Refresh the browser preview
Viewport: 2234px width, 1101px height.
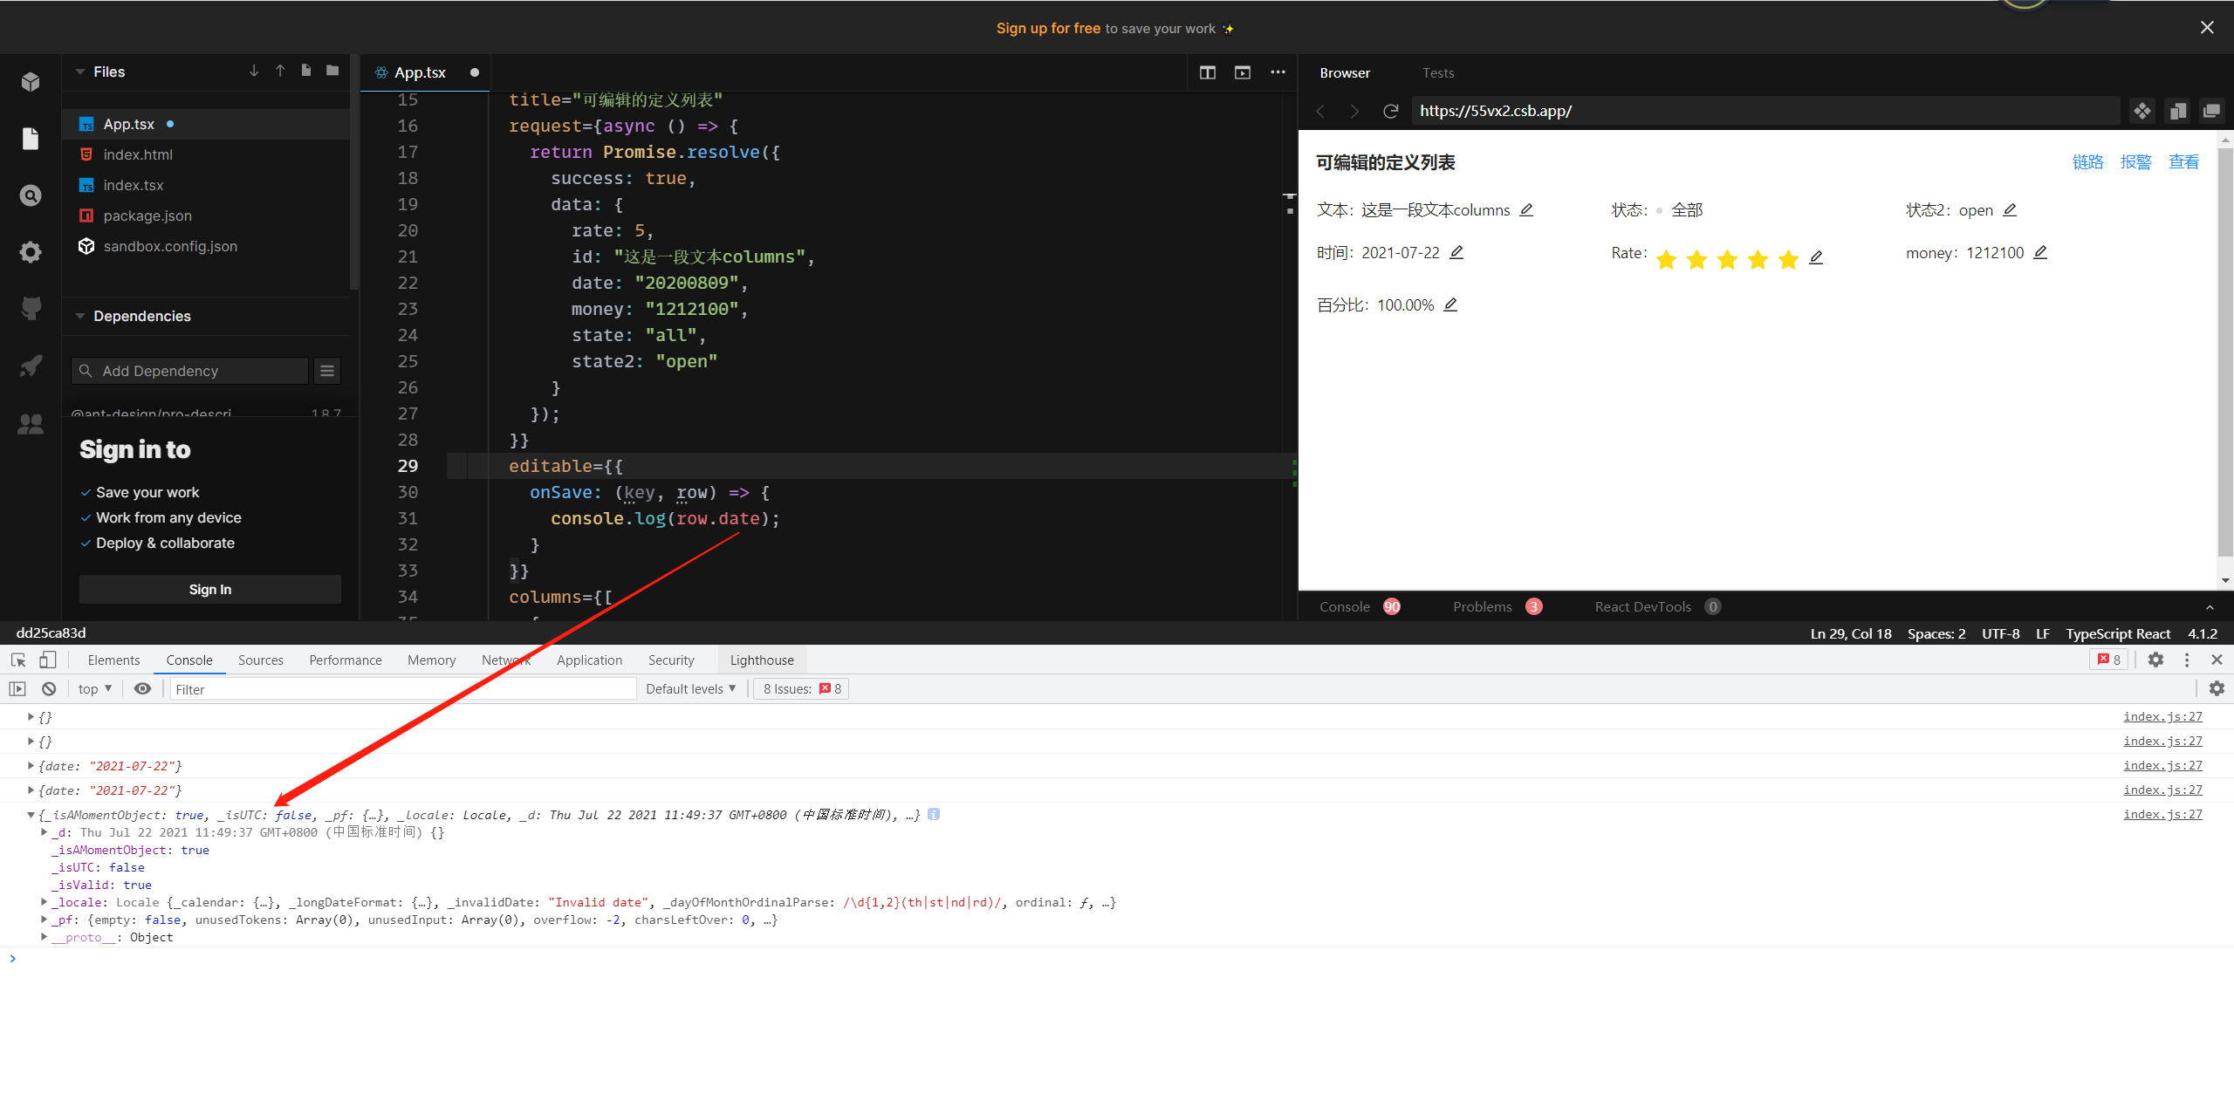(1391, 111)
